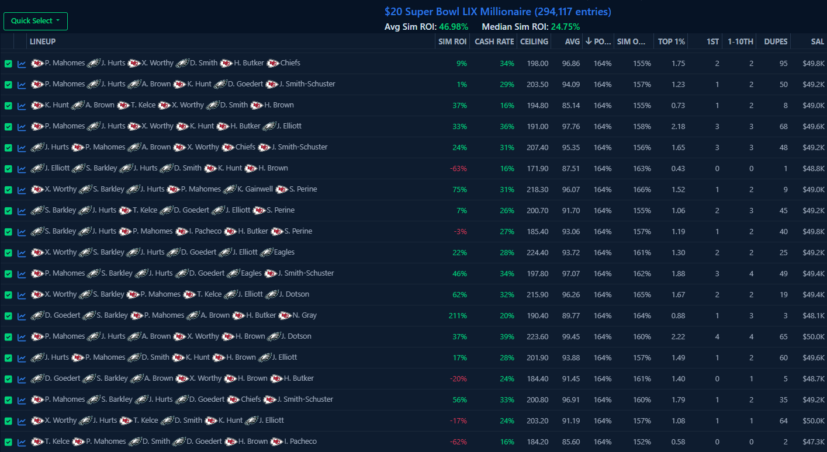Open chart icon for 203.20 ceiling lineup
This screenshot has height=452, width=827.
click(x=22, y=421)
